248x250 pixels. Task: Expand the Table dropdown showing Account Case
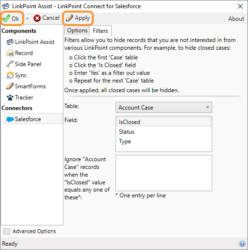pos(164,107)
